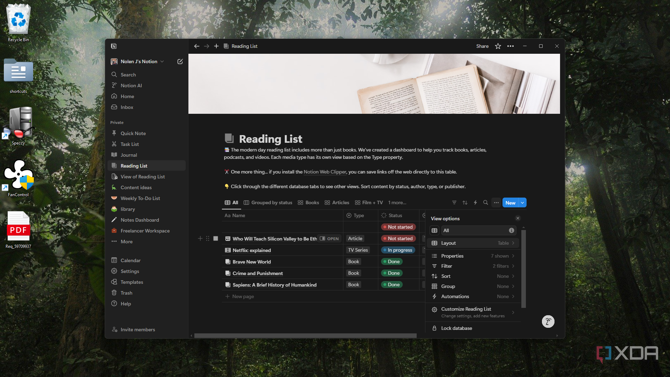Open the New button dropdown arrow

coord(522,203)
